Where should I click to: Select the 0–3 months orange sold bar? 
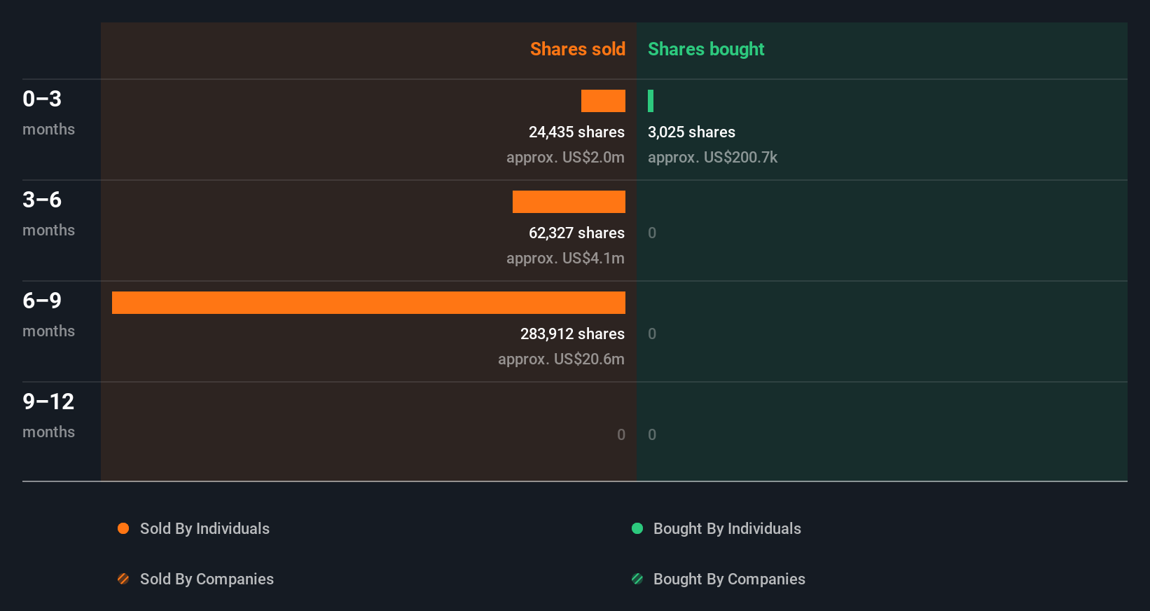tap(603, 101)
